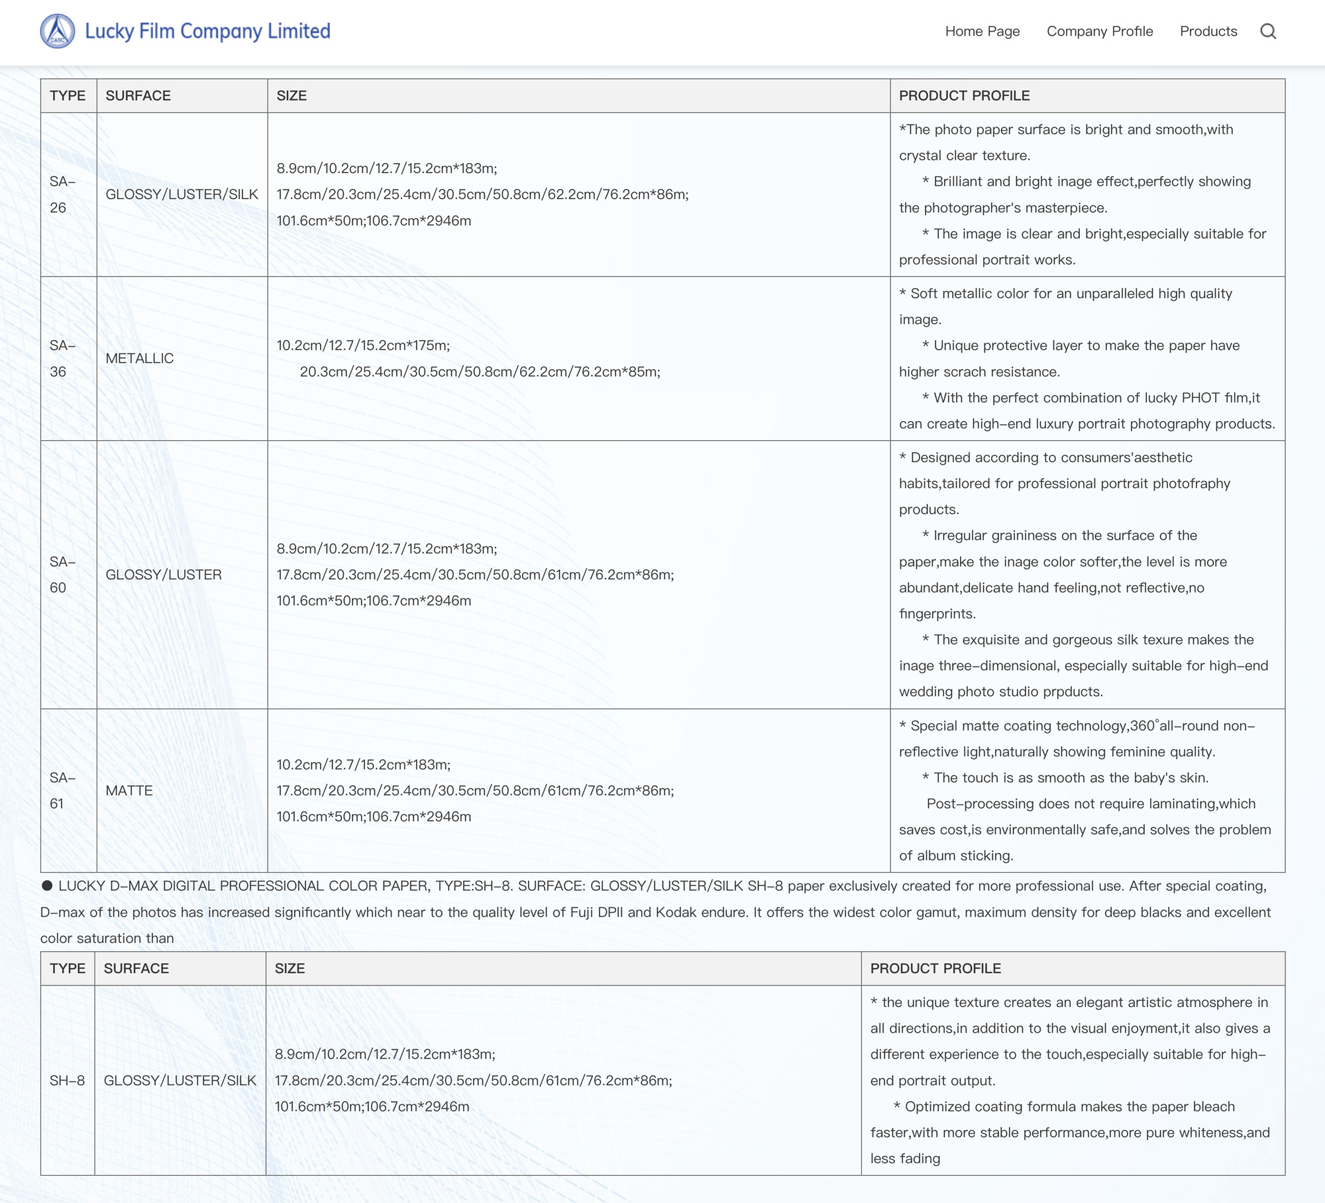Click the first table's SURFACE header
The height and width of the screenshot is (1203, 1325).
[x=182, y=95]
